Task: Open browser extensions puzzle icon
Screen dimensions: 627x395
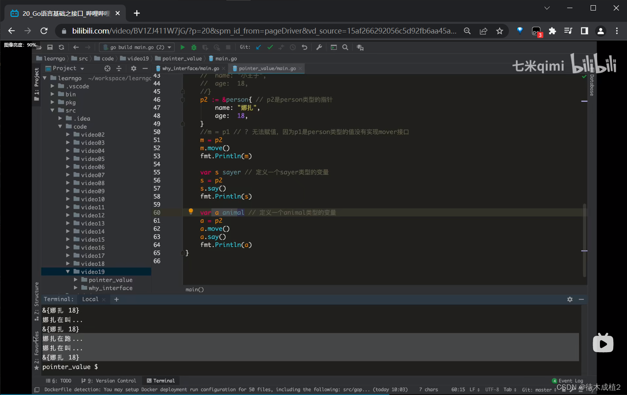Action: 552,31
